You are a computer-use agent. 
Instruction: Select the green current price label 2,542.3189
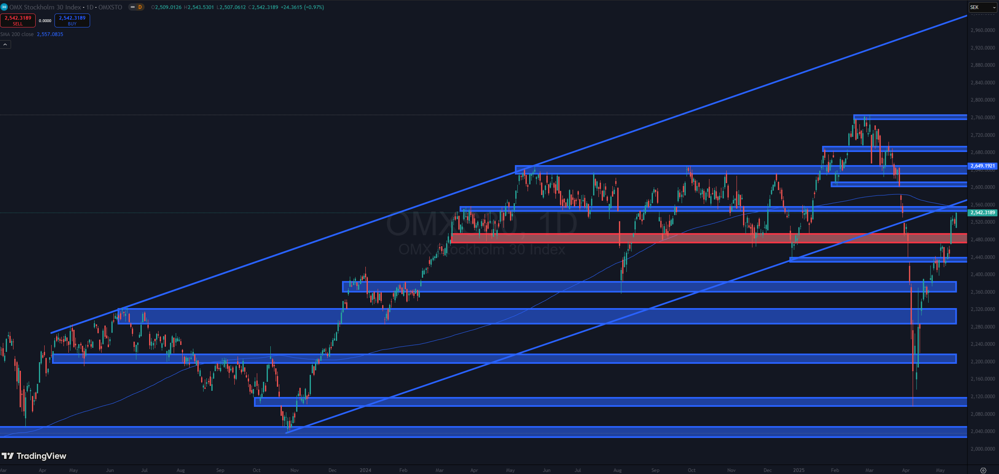pyautogui.click(x=982, y=213)
